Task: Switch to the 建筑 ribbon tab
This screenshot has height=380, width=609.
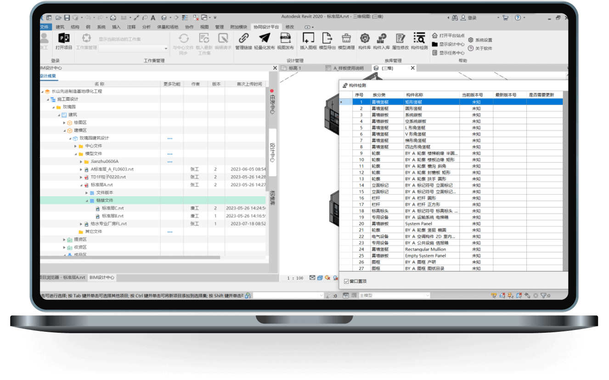Action: click(60, 27)
